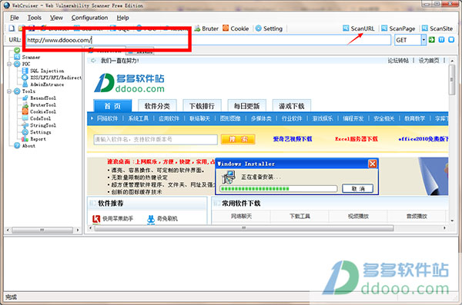The height and width of the screenshot is (305, 462).
Task: Open the 游戏下载 tab on webpage
Action: [x=292, y=106]
